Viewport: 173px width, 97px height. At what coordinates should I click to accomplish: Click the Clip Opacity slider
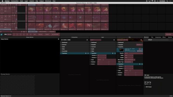[134, 53]
